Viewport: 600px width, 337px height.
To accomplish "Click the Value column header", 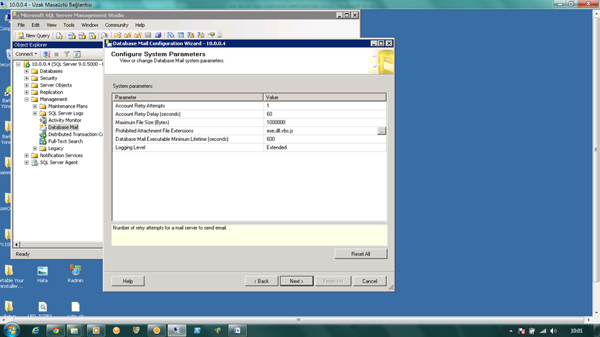I will pos(325,97).
